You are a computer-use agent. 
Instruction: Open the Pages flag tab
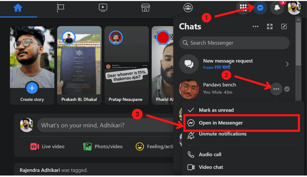point(61,8)
